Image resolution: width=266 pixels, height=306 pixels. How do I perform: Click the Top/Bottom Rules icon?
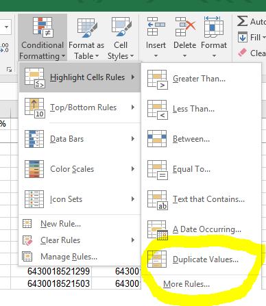pyautogui.click(x=34, y=108)
